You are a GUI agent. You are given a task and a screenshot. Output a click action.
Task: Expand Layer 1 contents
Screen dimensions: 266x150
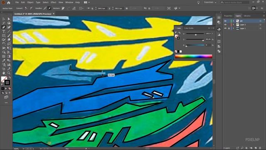234,28
